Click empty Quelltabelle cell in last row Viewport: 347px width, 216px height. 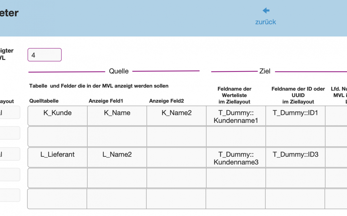click(57, 199)
